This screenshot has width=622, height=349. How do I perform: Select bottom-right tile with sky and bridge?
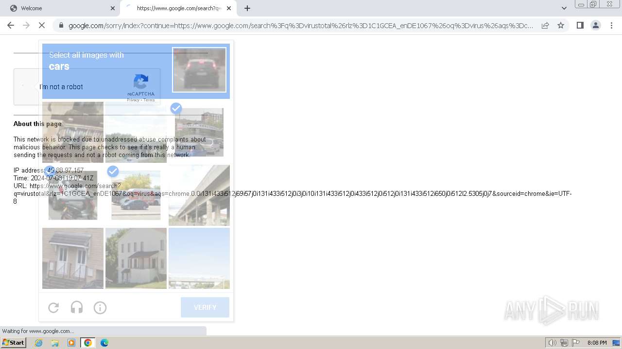click(199, 258)
